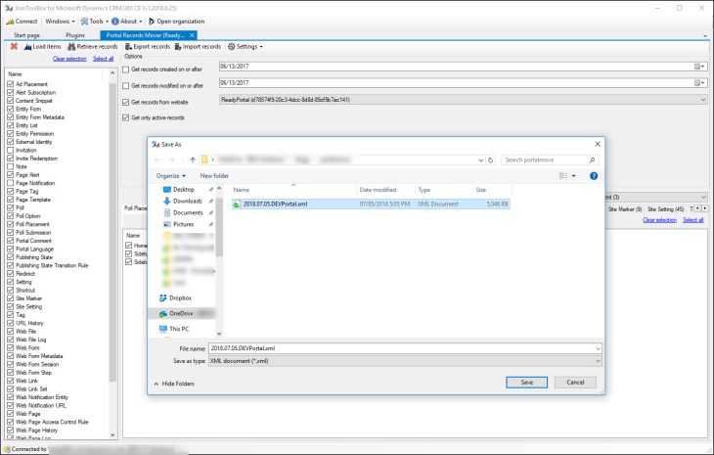Click the Site Marker (9) tab
Screen dimensions: 714x455
pos(625,209)
